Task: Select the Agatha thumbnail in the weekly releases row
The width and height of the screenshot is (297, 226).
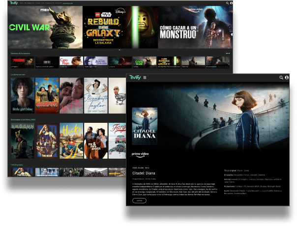Action: click(96, 62)
